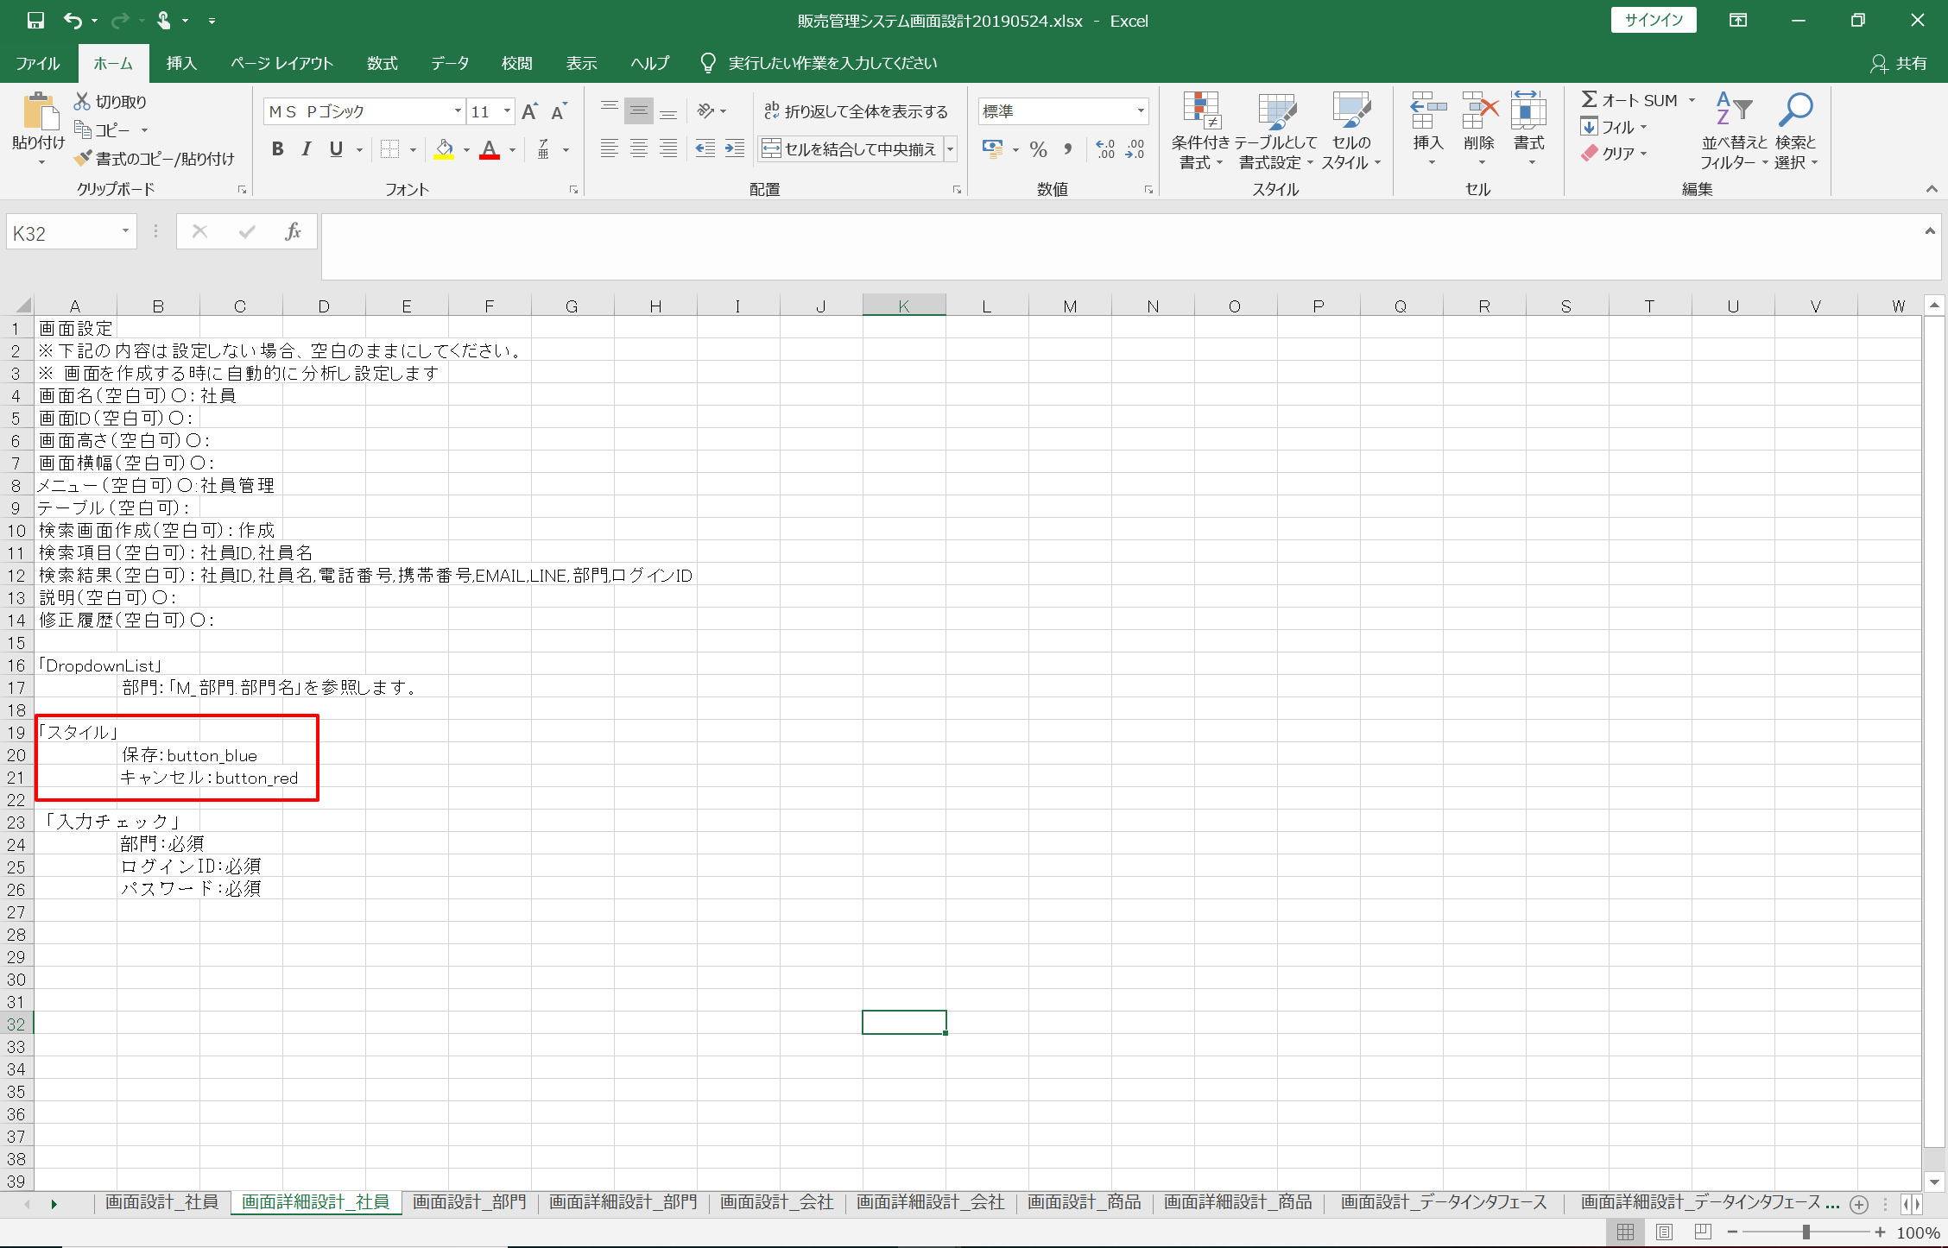Image resolution: width=1948 pixels, height=1248 pixels.
Task: Click the formula bar input field
Action: click(1119, 247)
